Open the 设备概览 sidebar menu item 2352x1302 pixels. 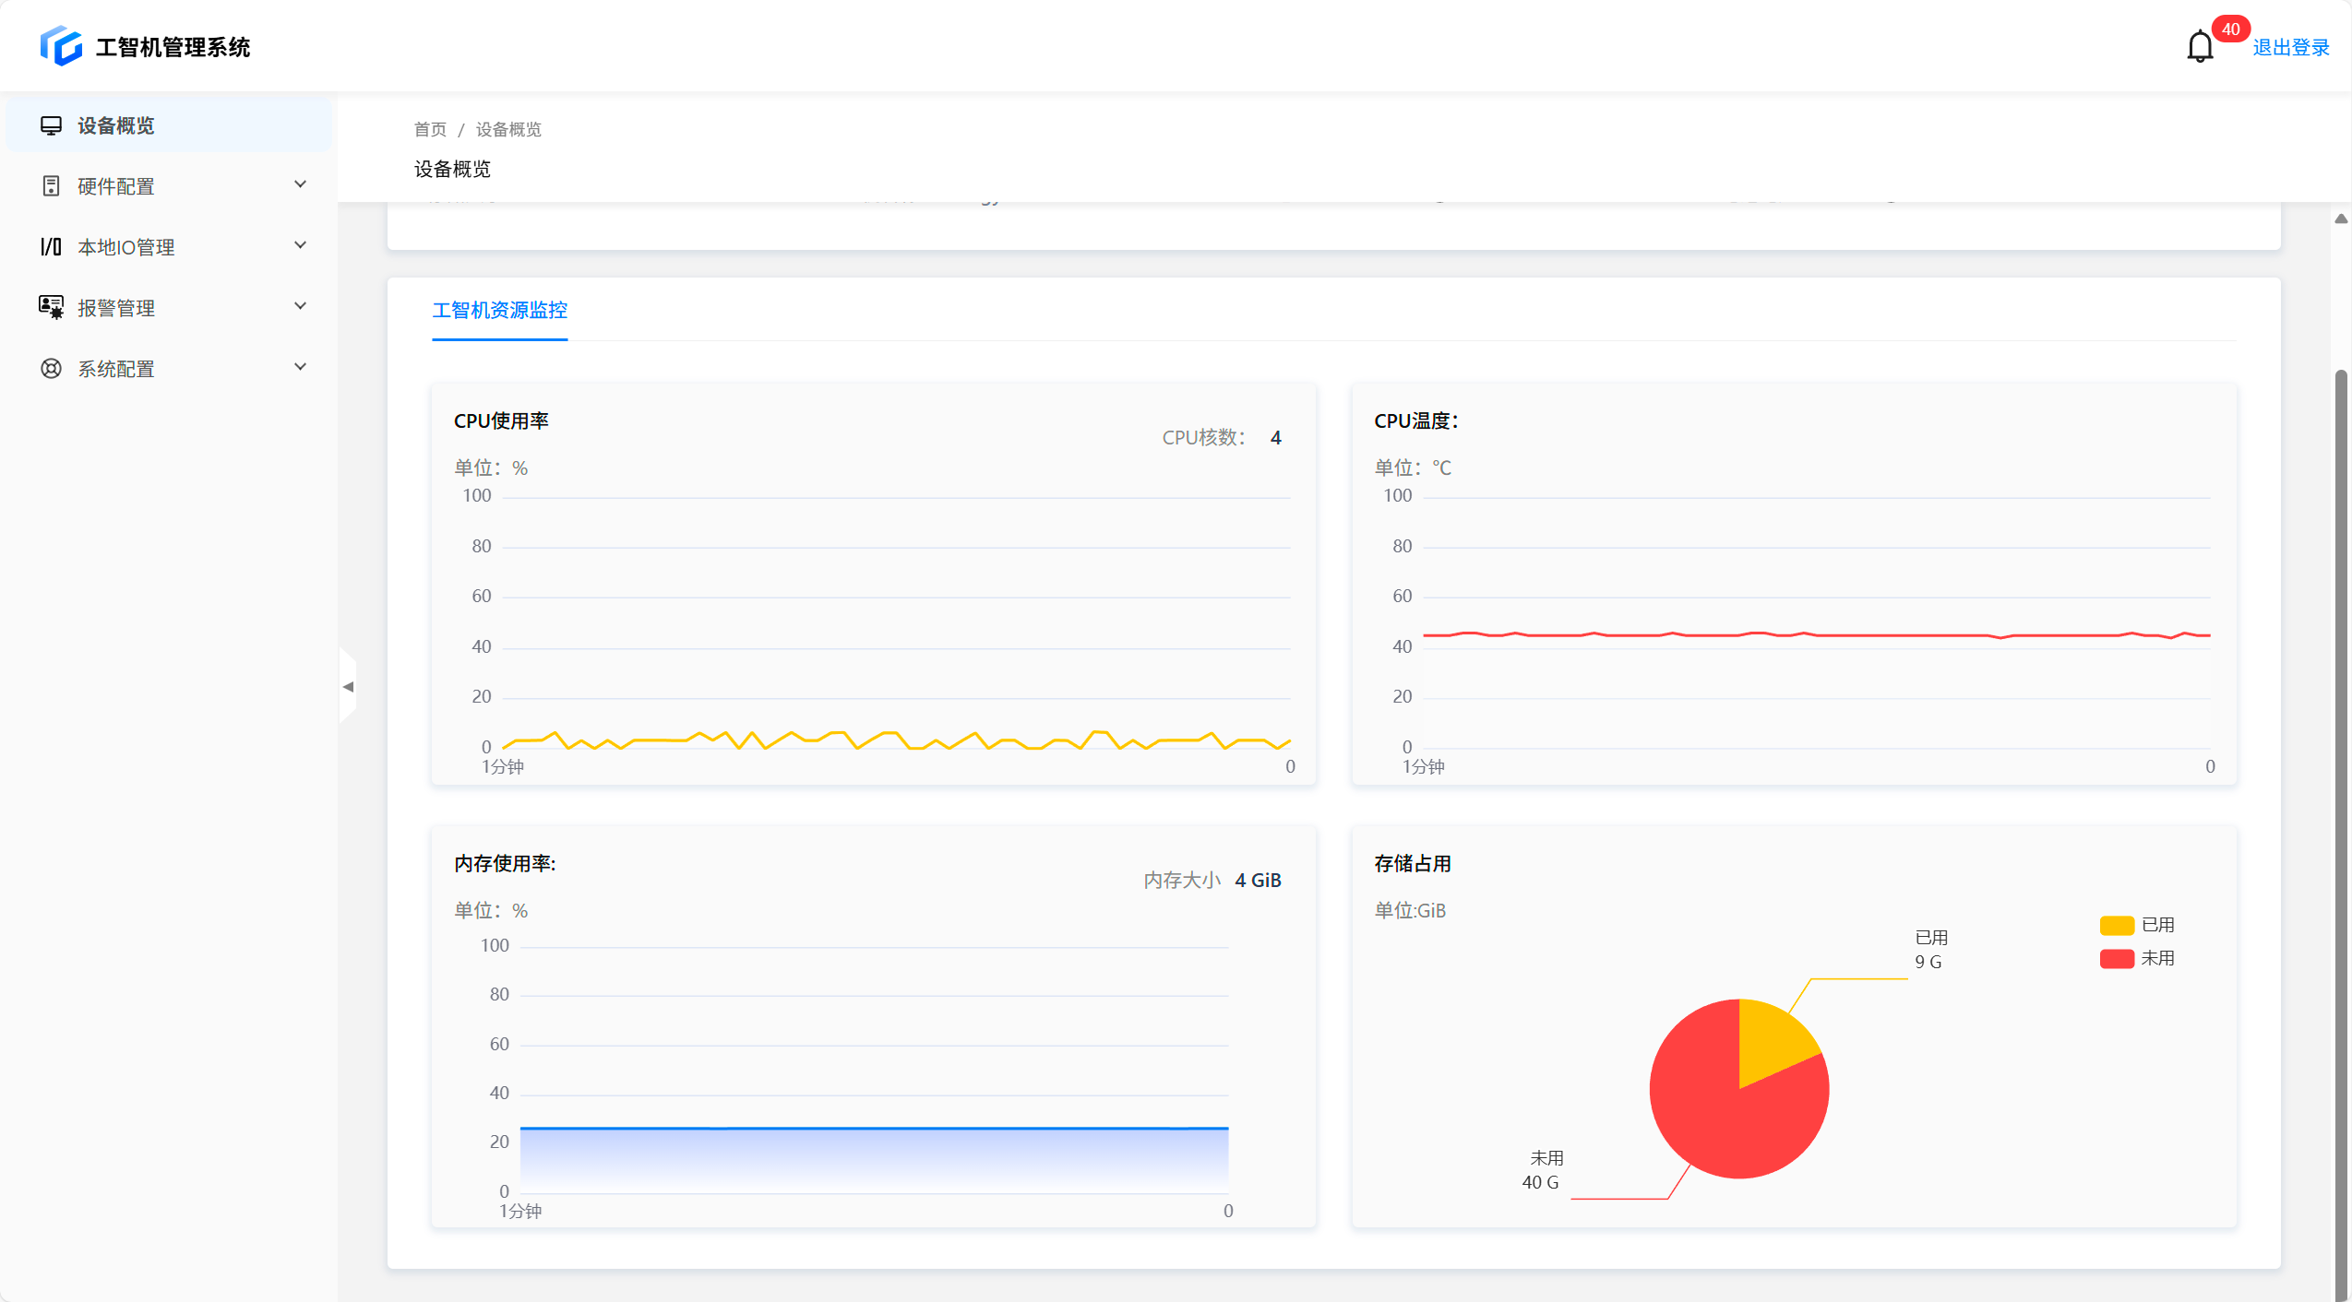click(x=115, y=125)
